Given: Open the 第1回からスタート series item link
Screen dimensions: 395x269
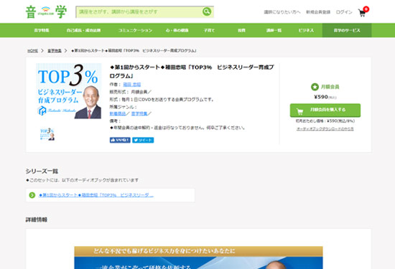Looking at the screenshot, I should coord(96,195).
